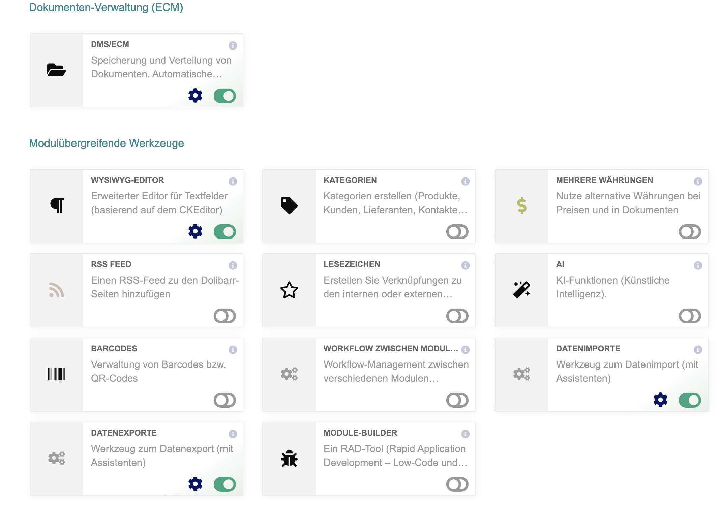Click the 'LESEZEICHEN' title text

pos(352,264)
